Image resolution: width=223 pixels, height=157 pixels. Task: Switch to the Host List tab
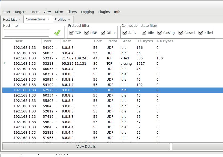10,19
